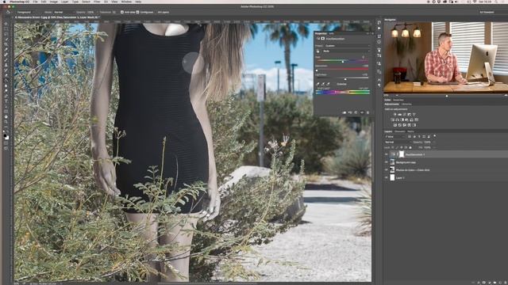The image size is (508, 285).
Task: Add a Black & White adjustment
Action: coord(402,120)
